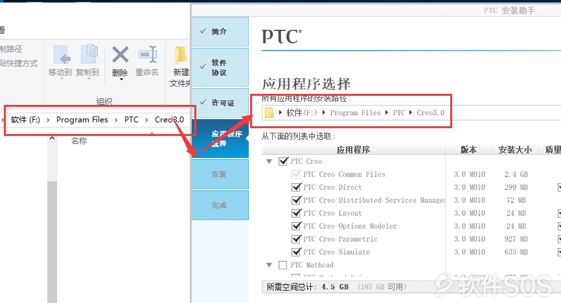Click the red X Delete icon
Image resolution: width=561 pixels, height=303 pixels.
(120, 55)
